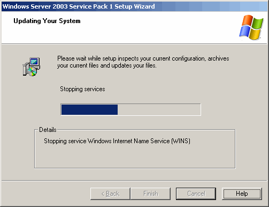The height and width of the screenshot is (207, 269).
Task: Click empty area inside Details box
Action: 135,157
